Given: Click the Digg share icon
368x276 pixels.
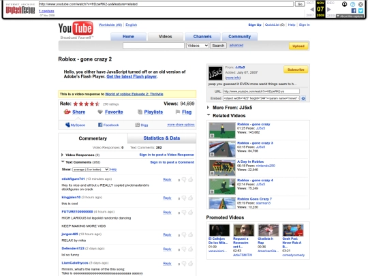Looking at the screenshot, I should click(137, 125).
